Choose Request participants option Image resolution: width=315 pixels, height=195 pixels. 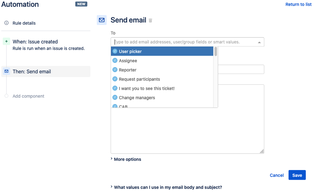tap(139, 79)
